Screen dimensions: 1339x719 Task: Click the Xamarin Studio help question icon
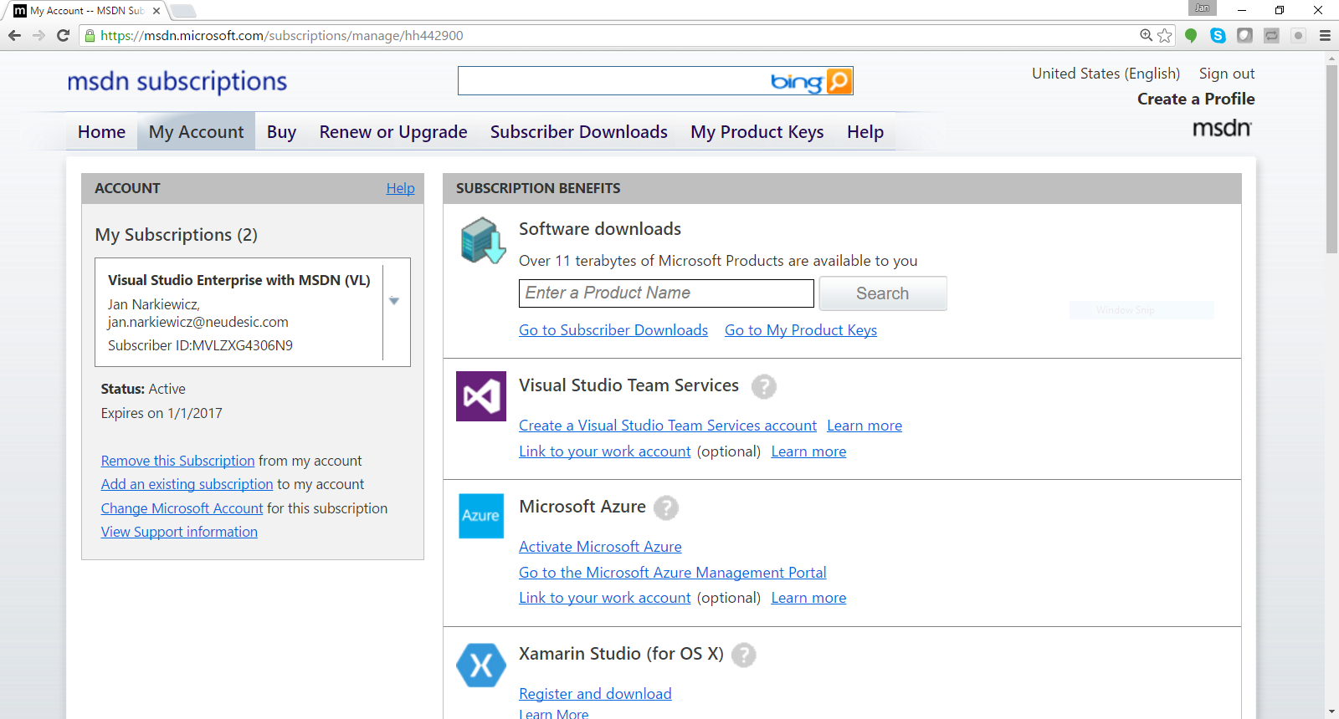[x=743, y=655]
